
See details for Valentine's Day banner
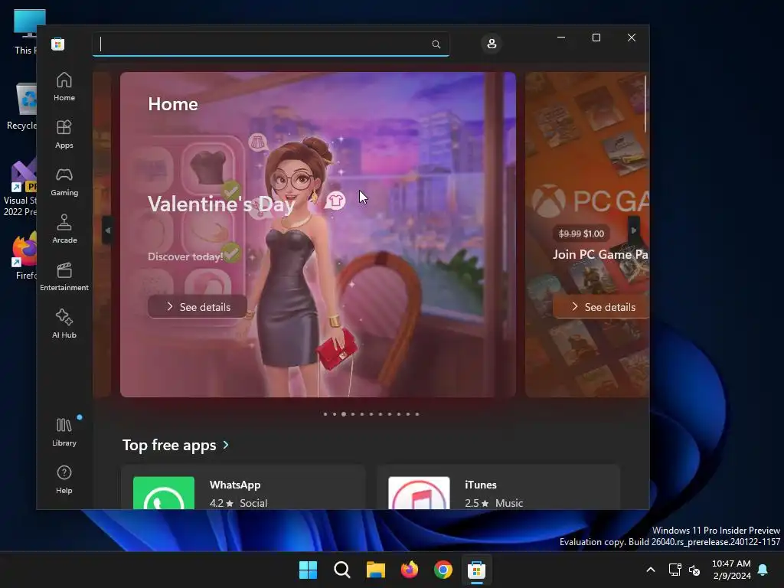coord(198,307)
